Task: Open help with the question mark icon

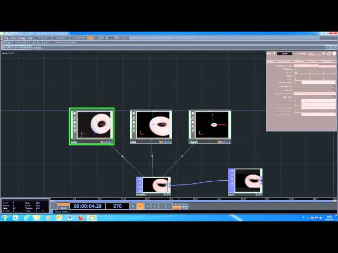Action: (274, 54)
